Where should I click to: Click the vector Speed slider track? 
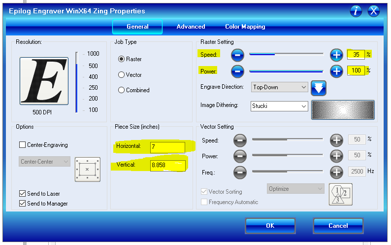click(288, 140)
